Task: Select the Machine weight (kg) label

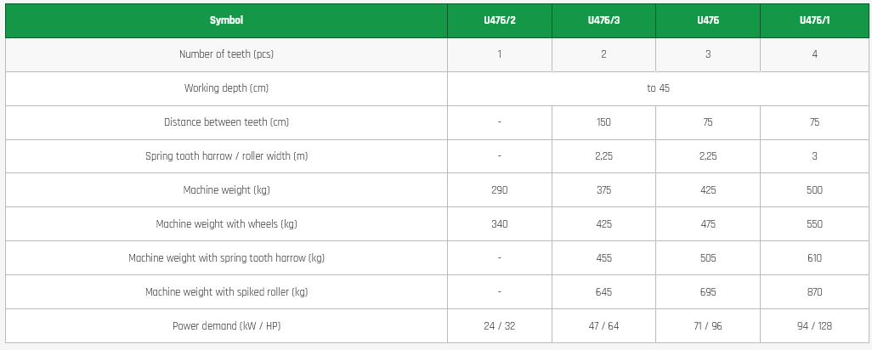Action: pos(226,190)
